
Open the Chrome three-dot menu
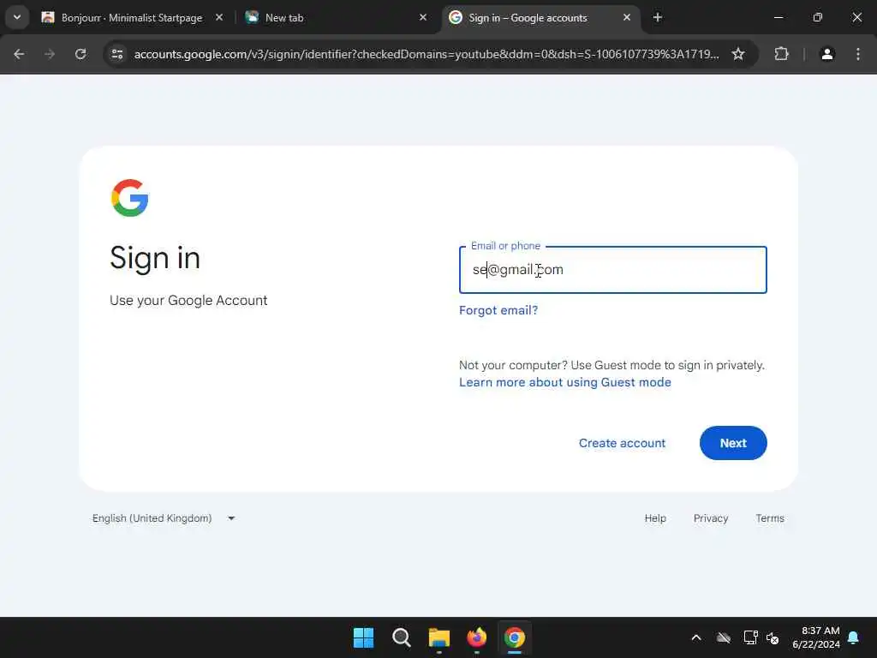coord(858,54)
